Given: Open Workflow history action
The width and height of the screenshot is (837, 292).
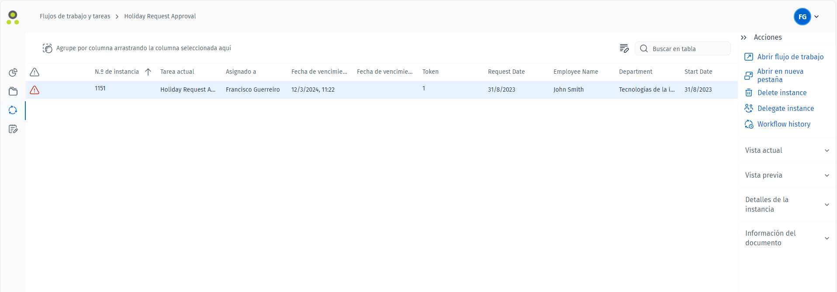Looking at the screenshot, I should pos(783,124).
